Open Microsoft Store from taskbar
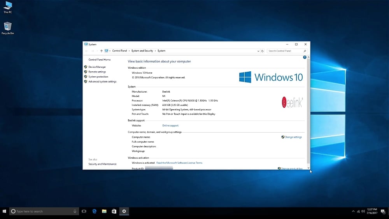This screenshot has width=389, height=219. point(114,211)
